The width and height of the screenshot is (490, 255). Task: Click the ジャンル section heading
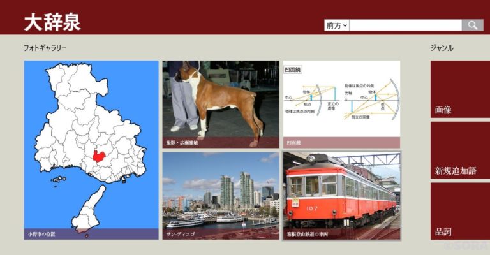coord(442,48)
